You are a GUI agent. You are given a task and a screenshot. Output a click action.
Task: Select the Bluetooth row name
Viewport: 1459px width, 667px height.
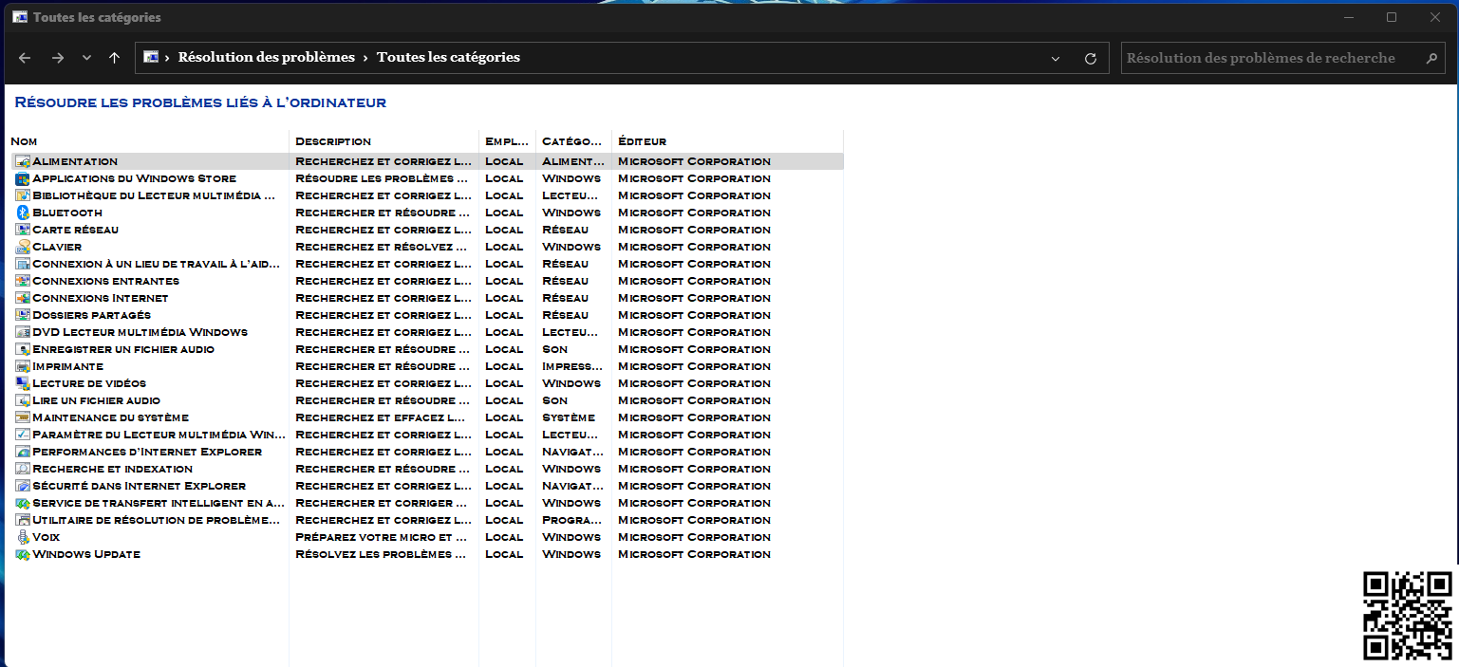click(67, 213)
